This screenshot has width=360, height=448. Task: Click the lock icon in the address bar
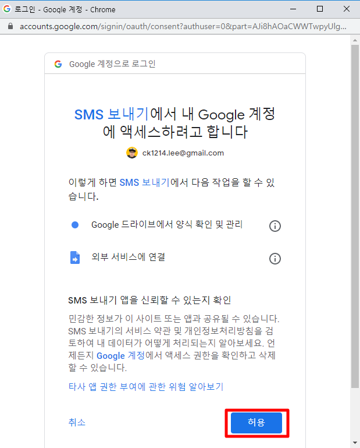coord(9,27)
